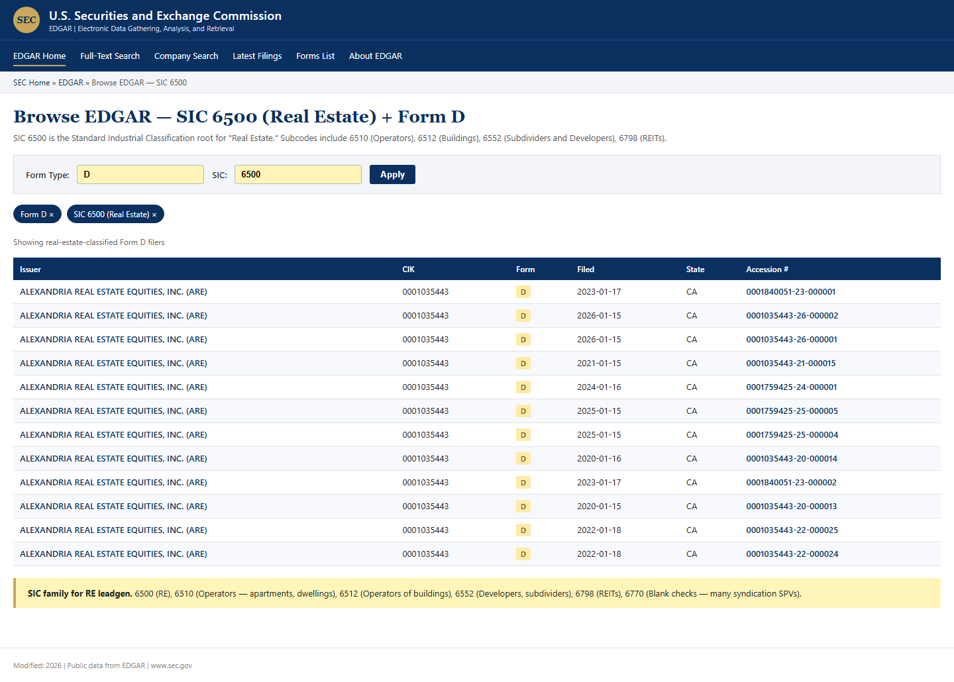Open accession 0001035443-22-000024
954x682 pixels.
792,554
